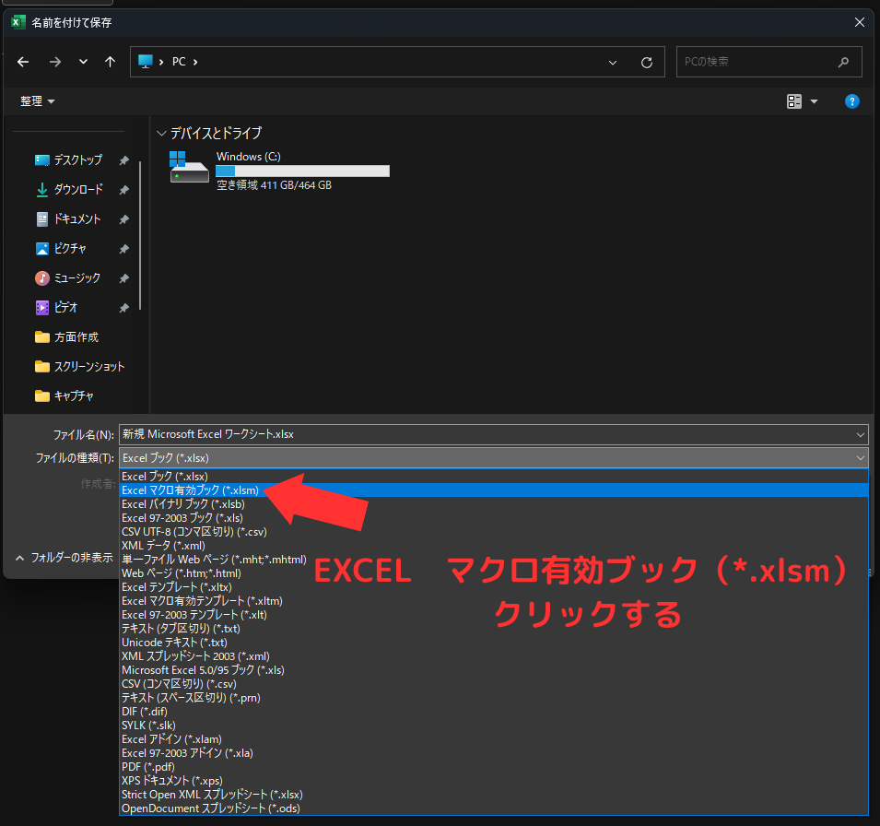Collapse the デバイスとドライブ section
880x826 pixels.
pos(161,133)
